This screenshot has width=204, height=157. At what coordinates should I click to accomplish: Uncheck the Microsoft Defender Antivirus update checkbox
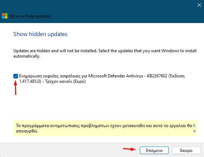point(15,76)
